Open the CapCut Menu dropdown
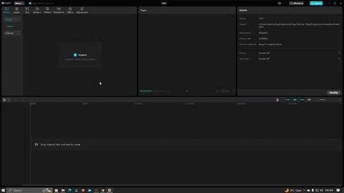The width and height of the screenshot is (344, 193). click(19, 3)
